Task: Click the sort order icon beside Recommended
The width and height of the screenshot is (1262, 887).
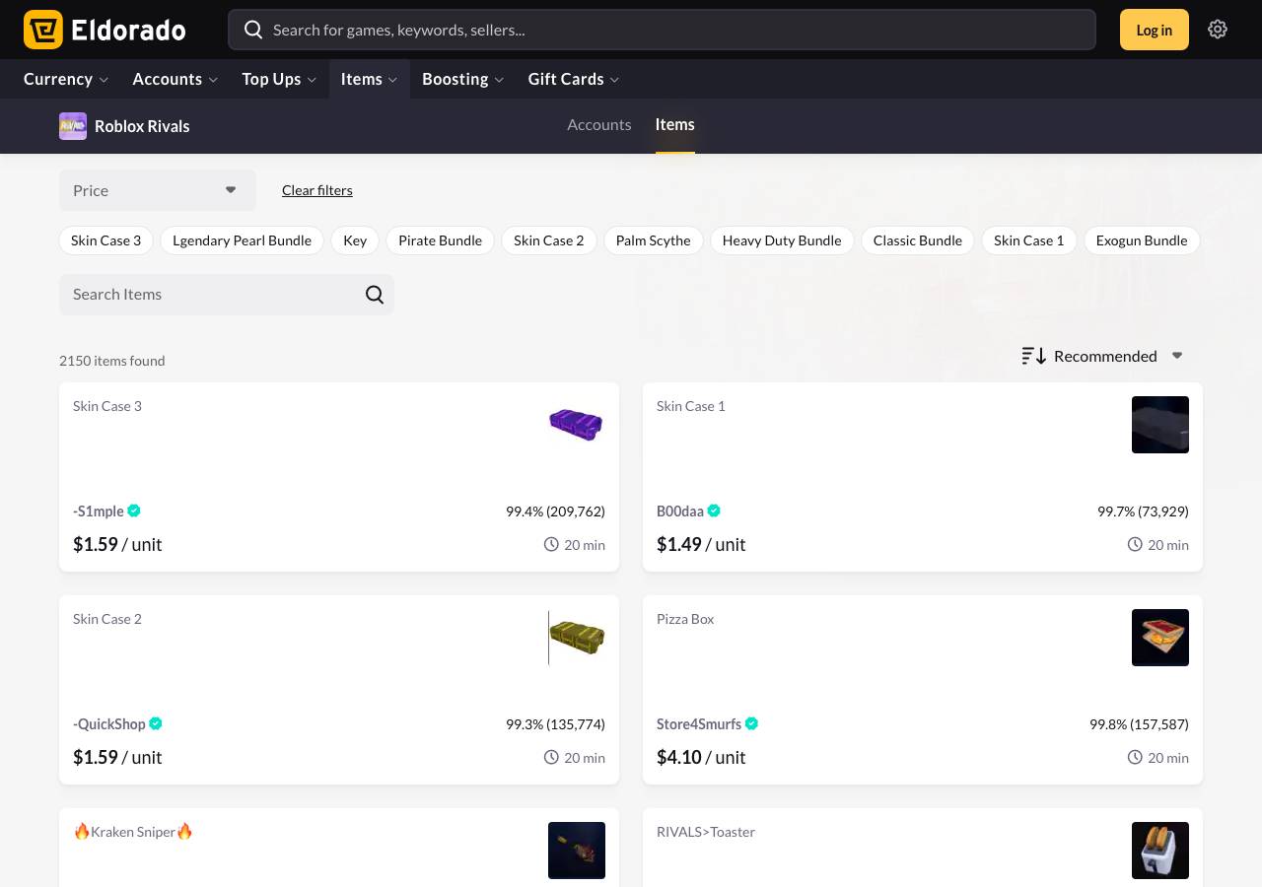Action: (1033, 356)
